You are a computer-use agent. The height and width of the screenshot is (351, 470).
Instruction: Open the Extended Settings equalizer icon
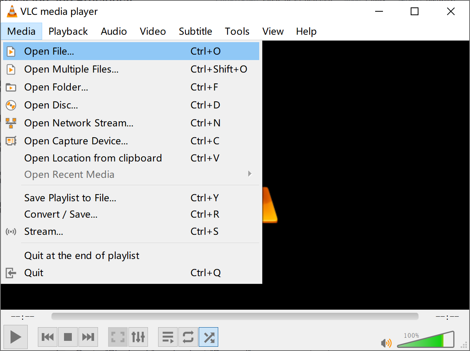(x=138, y=337)
